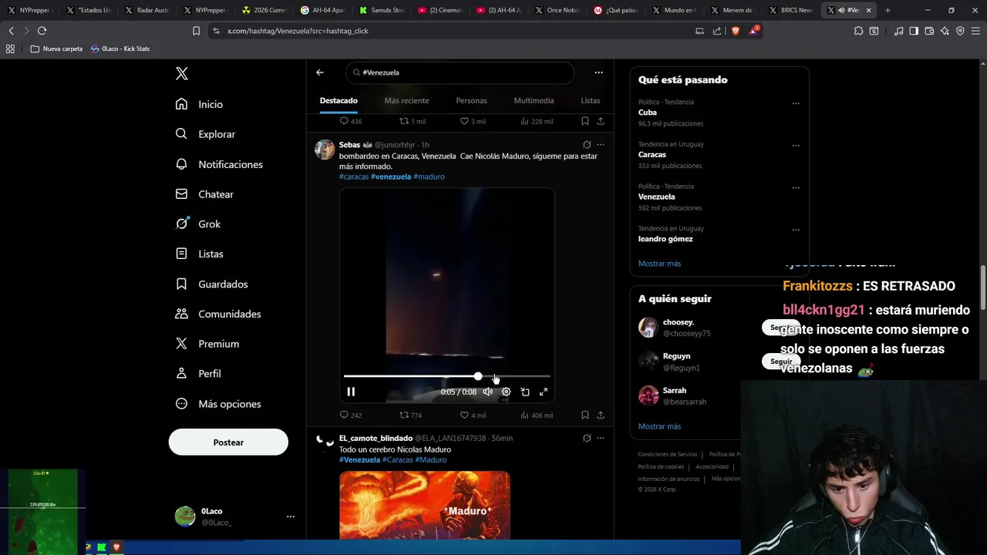Open the Sarrah suggested profile
The image size is (987, 555).
pos(675,391)
